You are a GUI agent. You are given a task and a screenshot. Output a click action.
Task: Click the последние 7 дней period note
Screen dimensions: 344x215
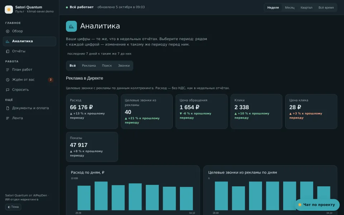tap(99, 54)
